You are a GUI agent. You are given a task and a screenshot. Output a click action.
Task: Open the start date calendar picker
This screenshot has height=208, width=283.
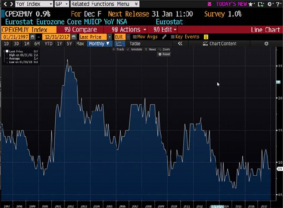click(32, 36)
